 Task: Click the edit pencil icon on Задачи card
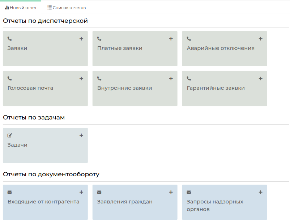[x=10, y=135]
